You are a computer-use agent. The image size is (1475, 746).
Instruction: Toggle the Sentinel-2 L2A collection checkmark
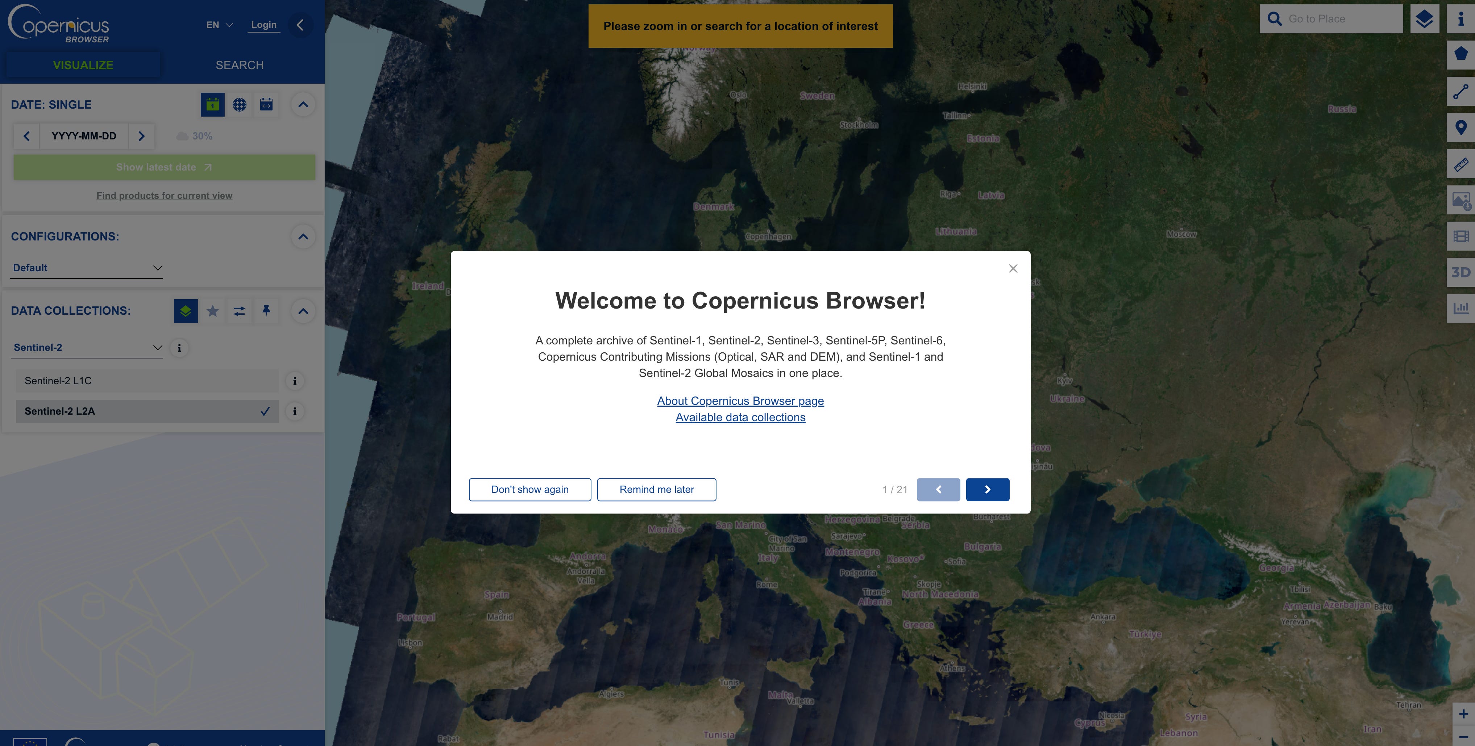(265, 411)
